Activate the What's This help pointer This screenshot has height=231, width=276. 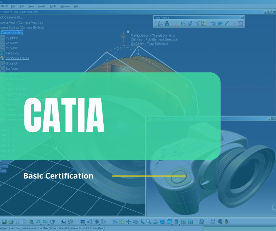[52, 222]
